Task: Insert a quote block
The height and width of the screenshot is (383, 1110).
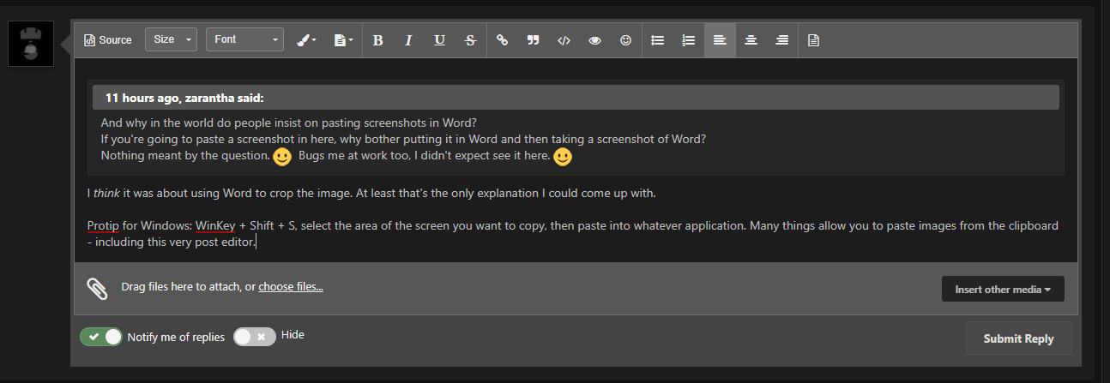Action: 533,40
